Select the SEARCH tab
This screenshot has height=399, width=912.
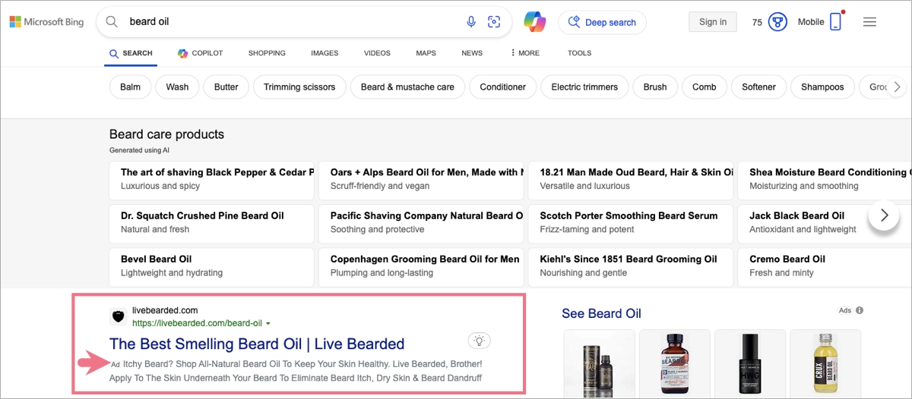coord(131,53)
